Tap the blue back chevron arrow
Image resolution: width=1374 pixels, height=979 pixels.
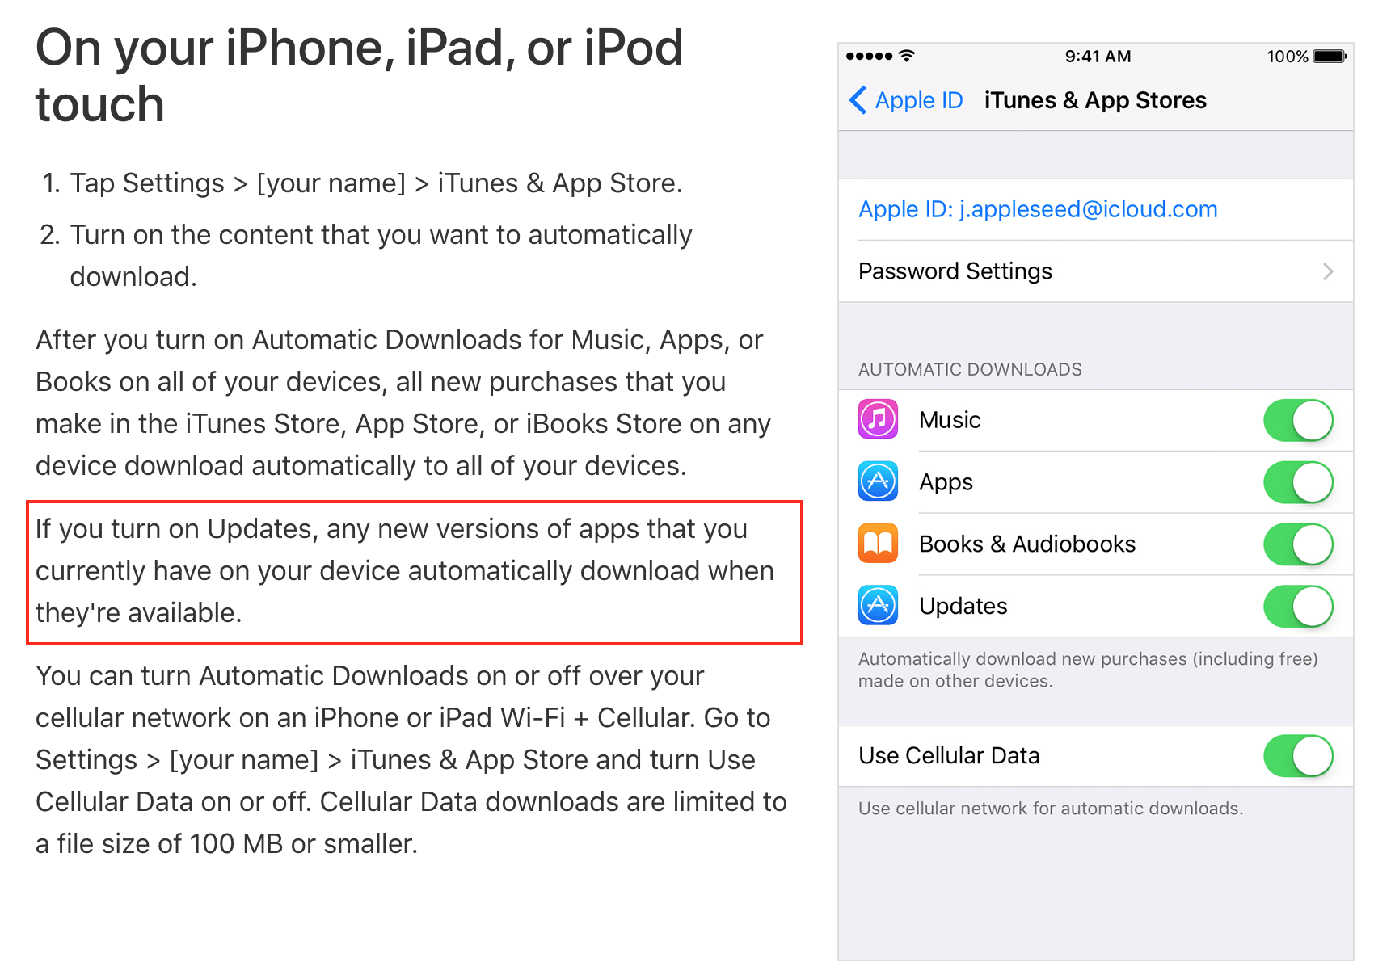858,100
